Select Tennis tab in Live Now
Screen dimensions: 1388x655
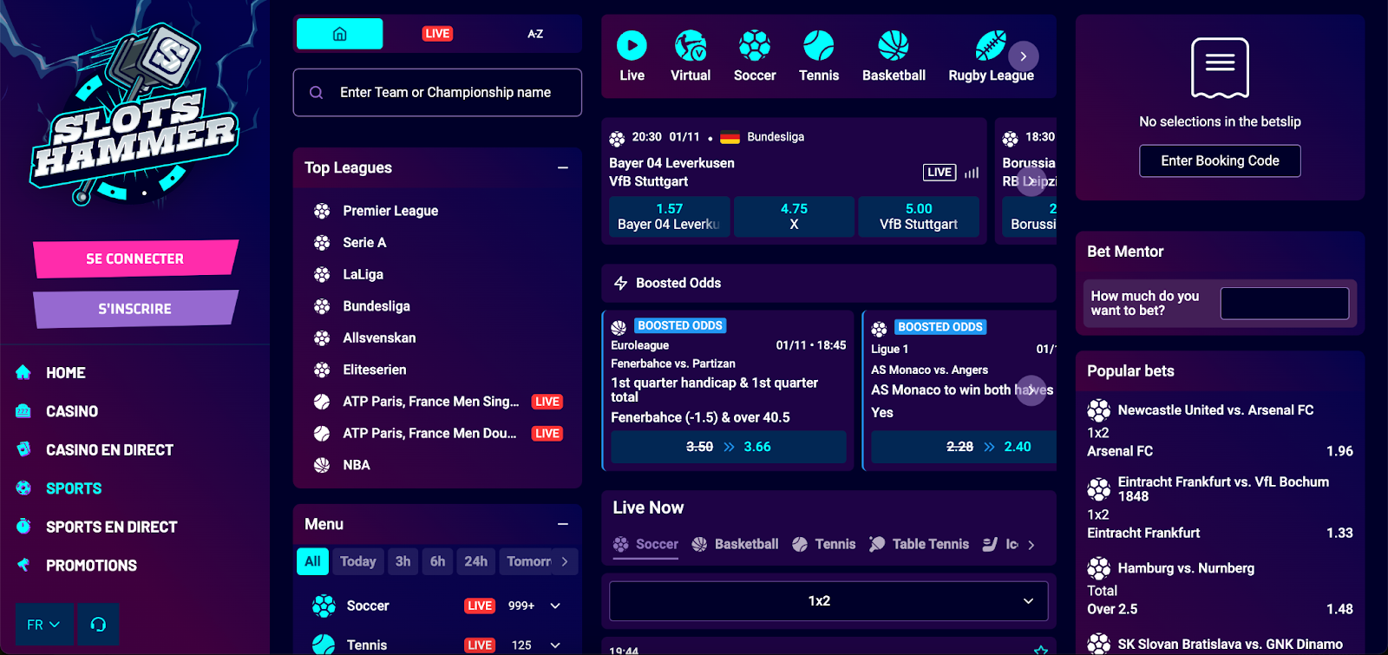tap(824, 544)
